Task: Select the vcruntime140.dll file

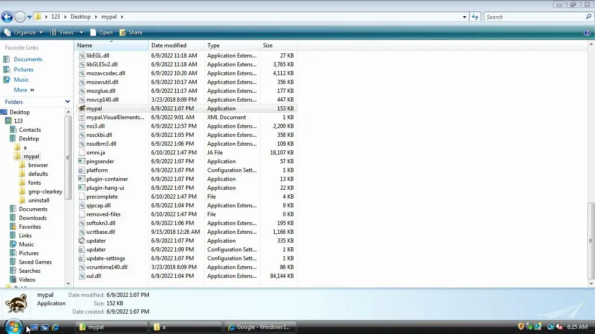Action: point(107,267)
